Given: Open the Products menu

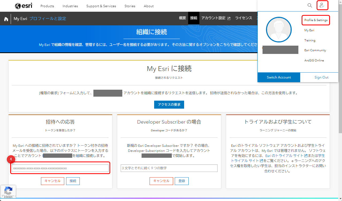Looking at the screenshot, I should click(x=47, y=6).
